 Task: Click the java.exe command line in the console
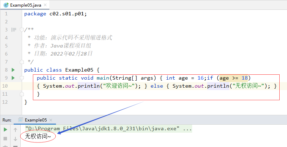click(108, 128)
